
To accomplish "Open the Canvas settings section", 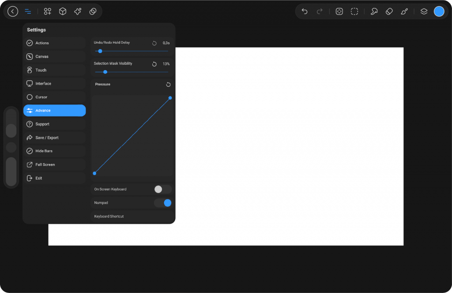I will point(54,56).
